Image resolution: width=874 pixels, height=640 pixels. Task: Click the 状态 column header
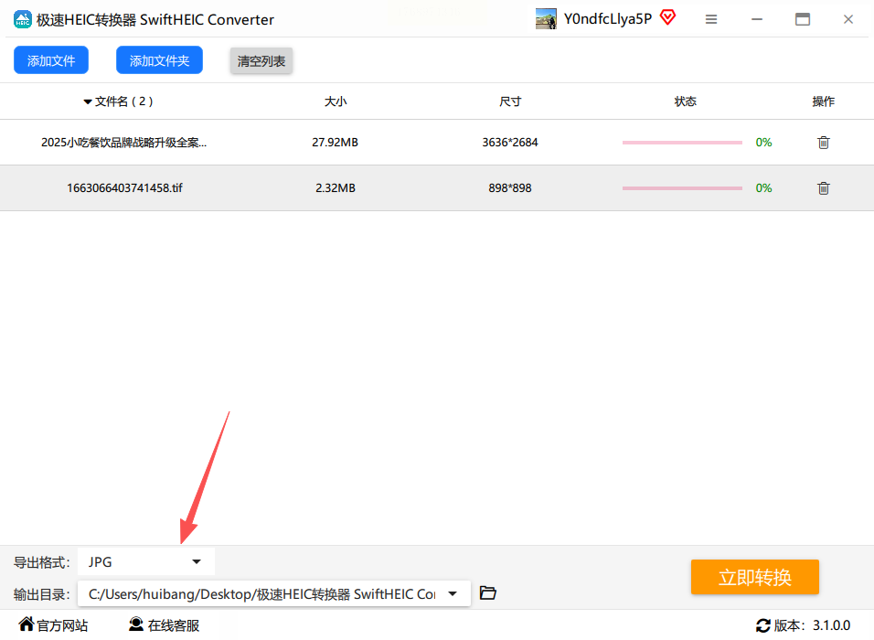coord(685,101)
